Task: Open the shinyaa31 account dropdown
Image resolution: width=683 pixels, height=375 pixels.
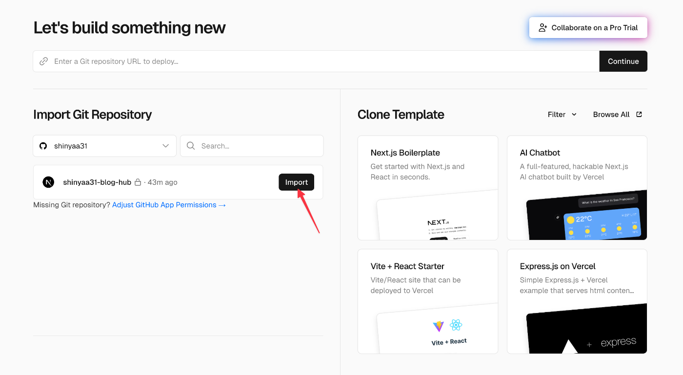Action: coord(104,146)
